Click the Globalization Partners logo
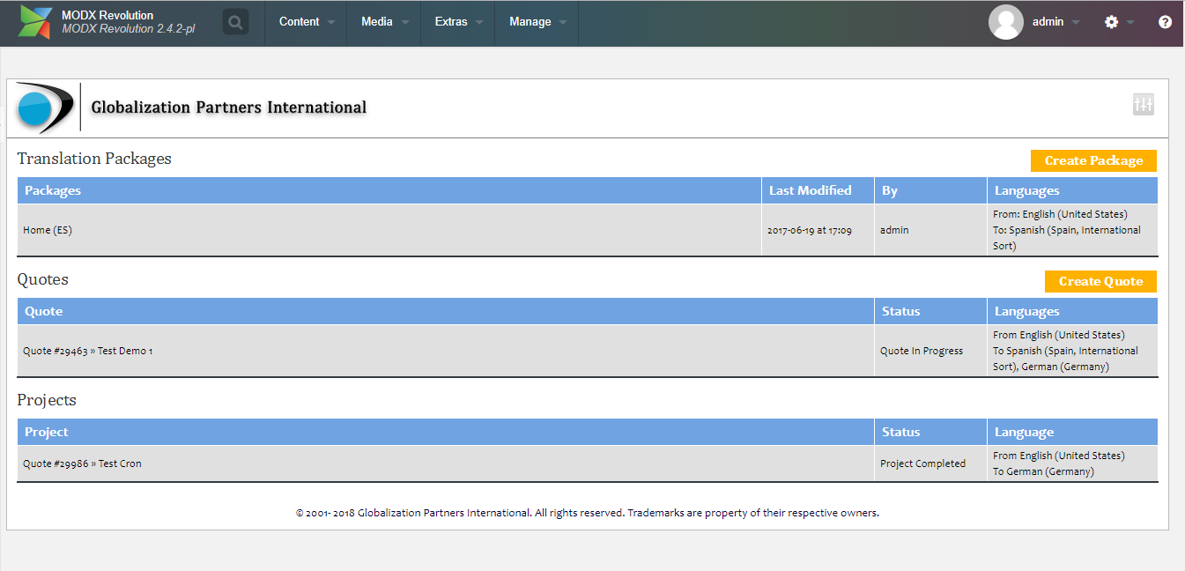This screenshot has width=1185, height=571. [x=45, y=108]
